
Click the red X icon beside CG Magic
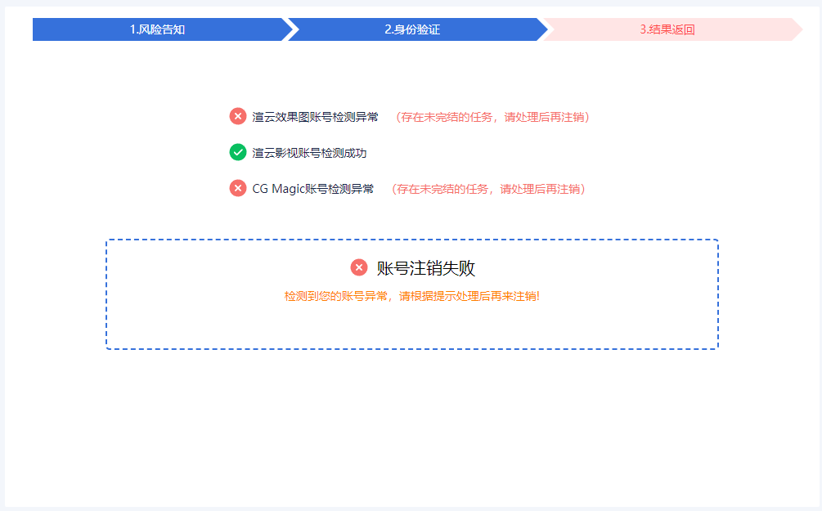point(238,188)
